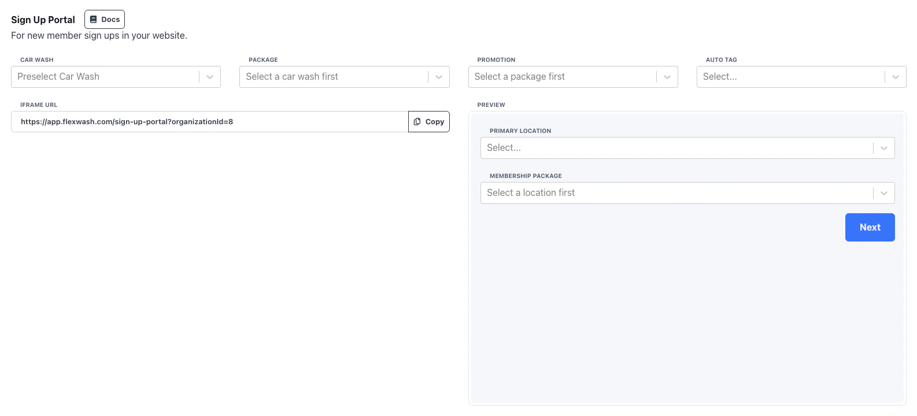Click the book icon in Docs button
Screen dimensions: 917x416
[94, 20]
